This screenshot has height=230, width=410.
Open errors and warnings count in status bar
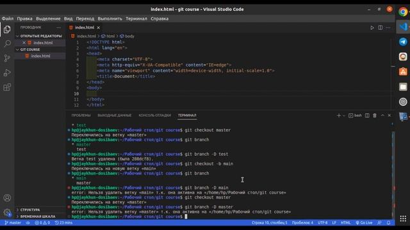(x=42, y=223)
